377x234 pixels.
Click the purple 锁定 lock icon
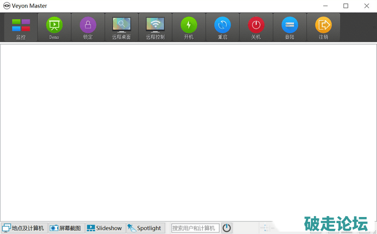pyautogui.click(x=88, y=27)
